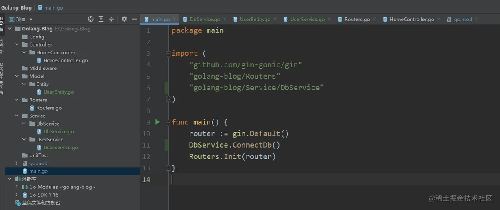Fold the import block in the gutter
Viewport: 500px width, 210px height.
(168, 53)
